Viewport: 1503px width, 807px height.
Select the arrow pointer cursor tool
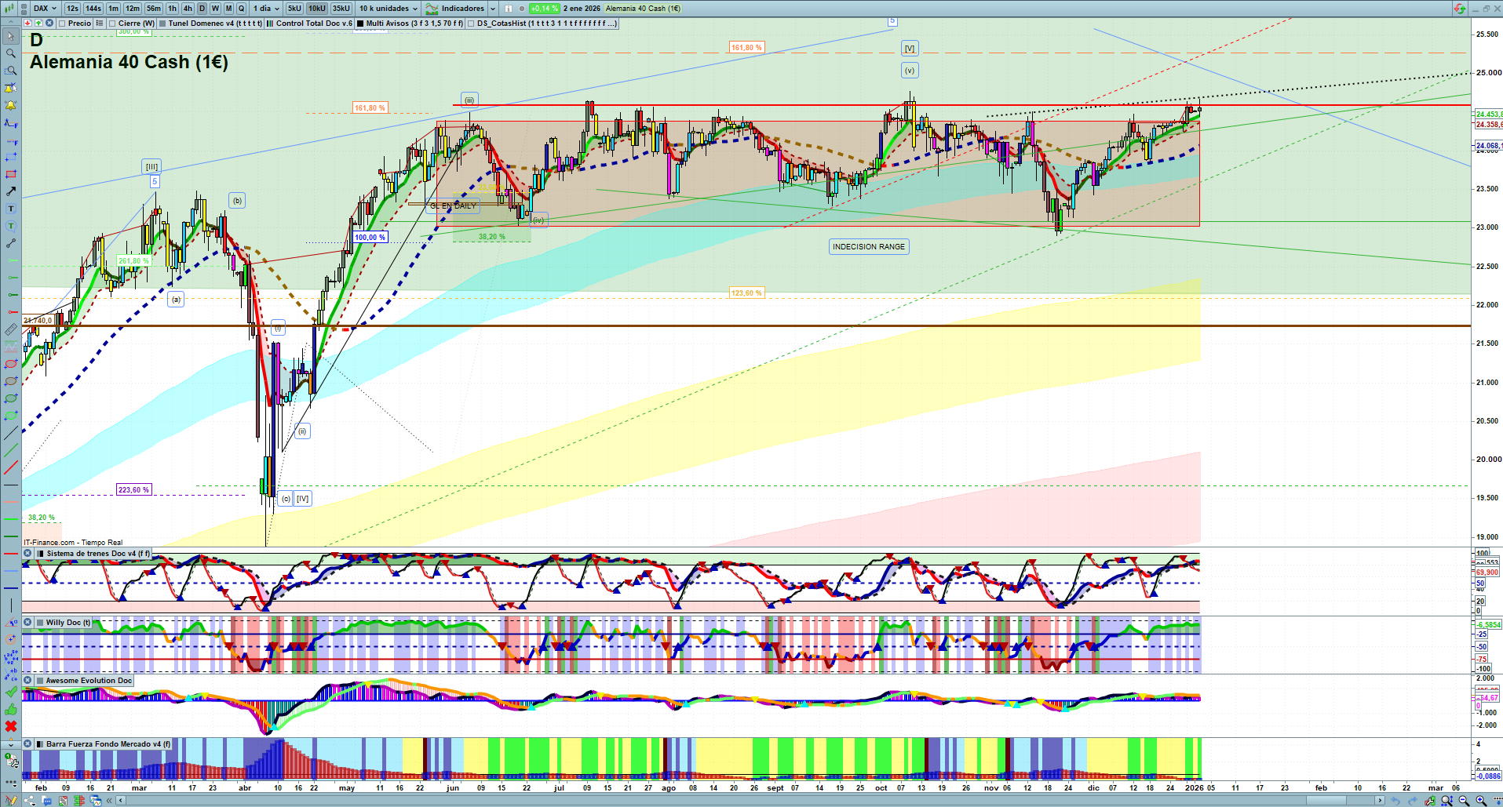coord(11,36)
